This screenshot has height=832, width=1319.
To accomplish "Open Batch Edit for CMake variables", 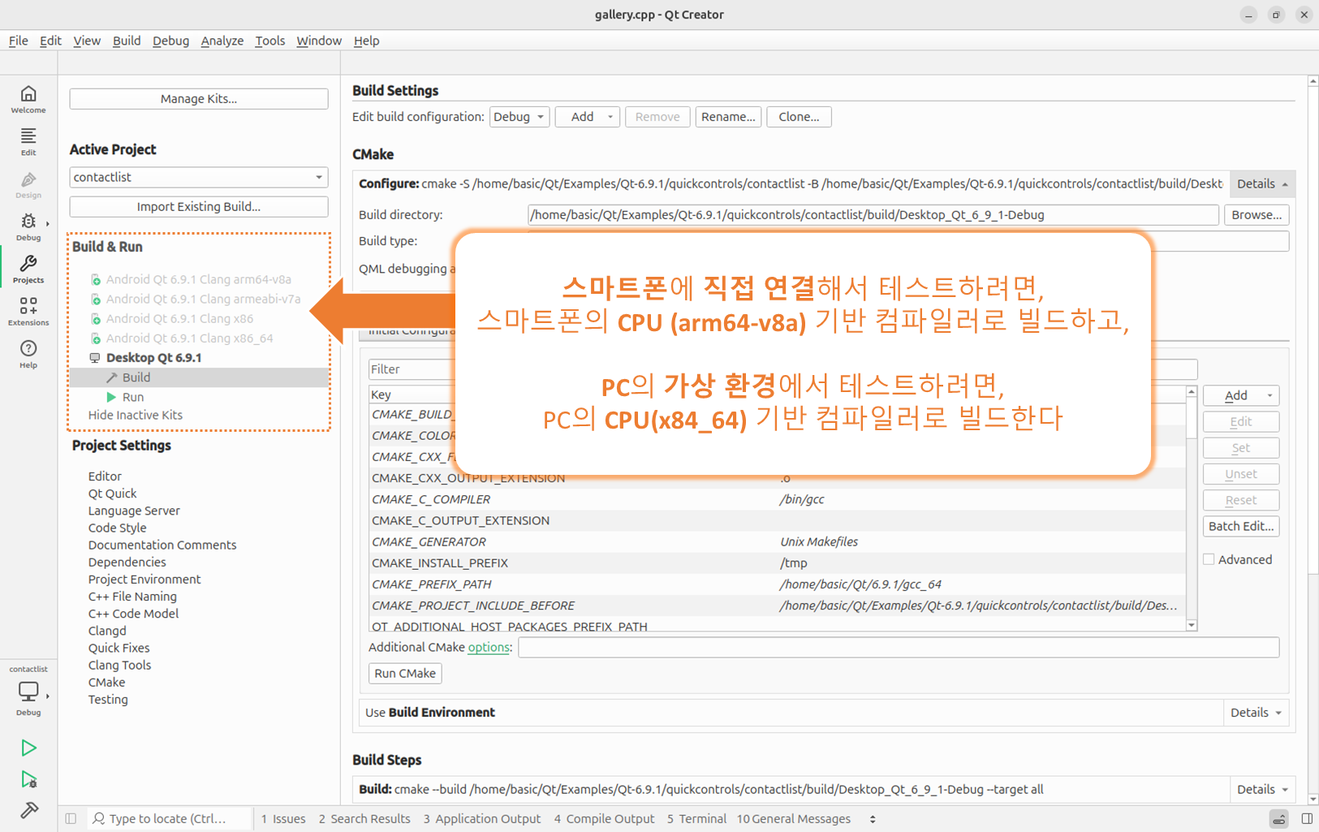I will 1241,526.
